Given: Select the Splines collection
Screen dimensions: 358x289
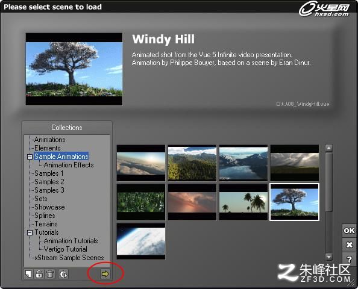Looking at the screenshot, I should coord(45,216).
